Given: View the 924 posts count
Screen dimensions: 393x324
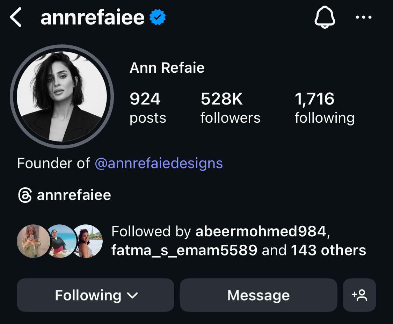Looking at the screenshot, I should pyautogui.click(x=147, y=108).
